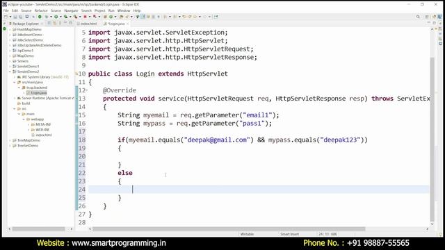Open the External Tools dropdown arrow

click(x=80, y=17)
